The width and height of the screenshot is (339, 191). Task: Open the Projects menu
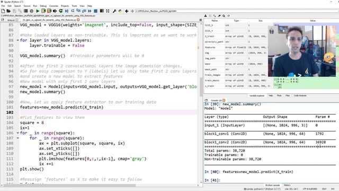point(65,6)
